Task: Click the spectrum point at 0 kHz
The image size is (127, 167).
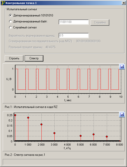Action: (15, 115)
